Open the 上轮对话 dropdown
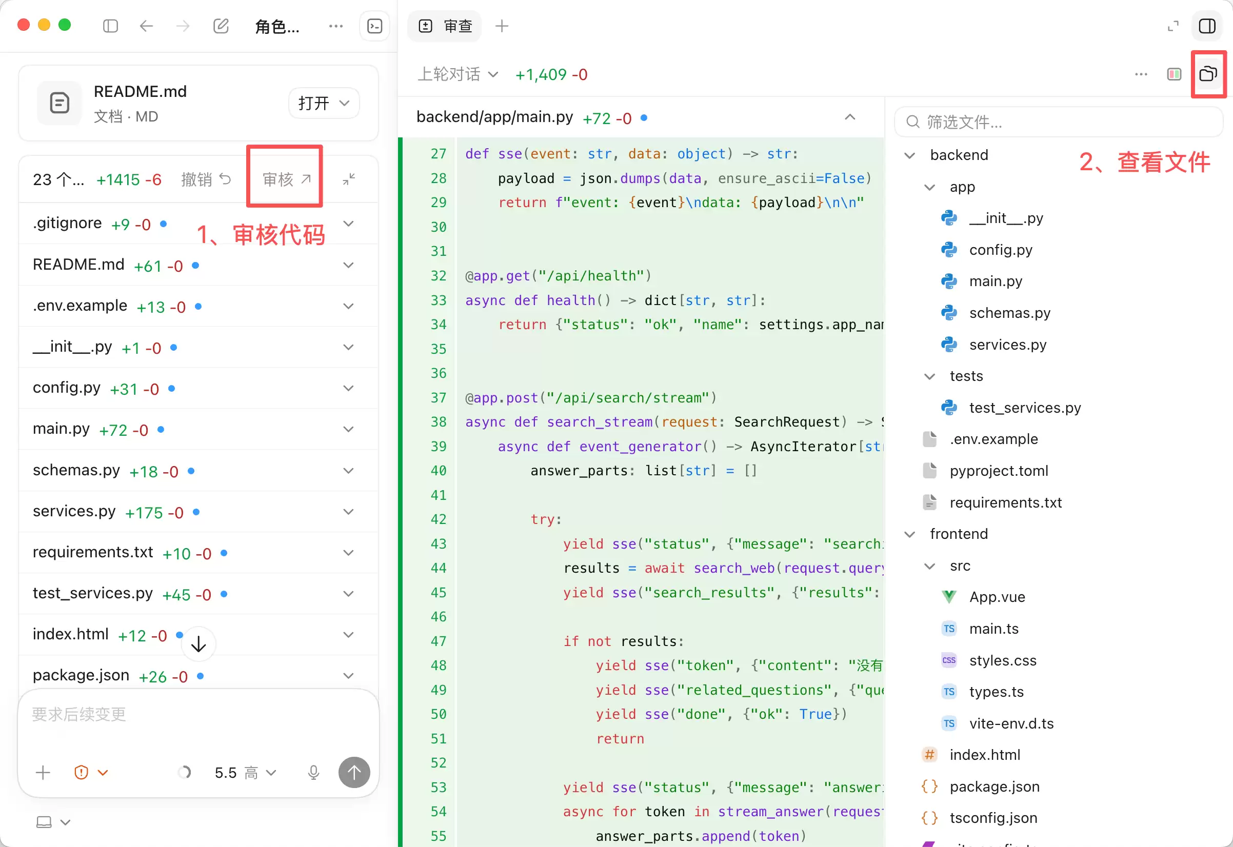Viewport: 1233px width, 847px height. coord(458,74)
